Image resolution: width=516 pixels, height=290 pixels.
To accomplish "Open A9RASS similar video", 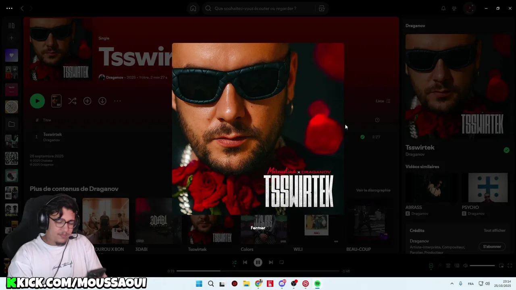I will [x=432, y=194].
